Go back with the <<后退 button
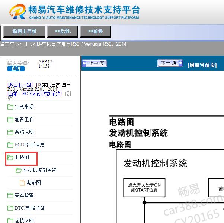The image size is (224, 223). click(63, 31)
